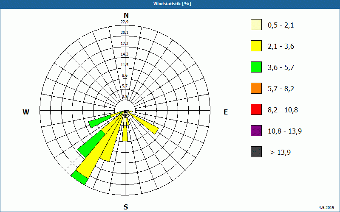Select the legend label 5,7 - 8,2
The height and width of the screenshot is (212, 340).
pos(281,89)
